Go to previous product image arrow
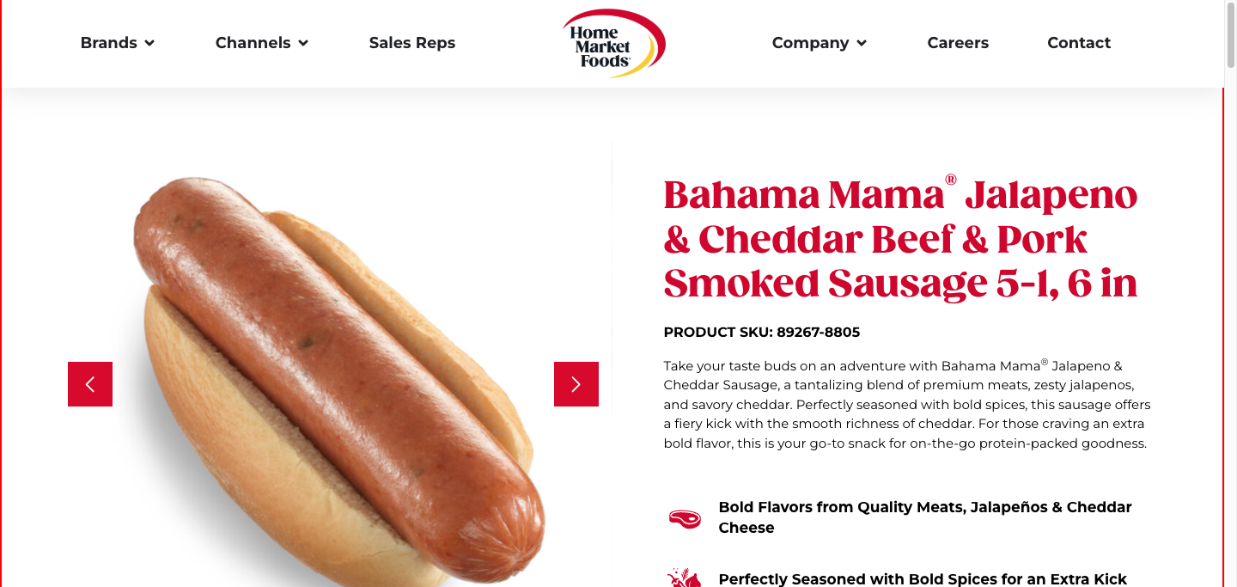 coord(90,384)
